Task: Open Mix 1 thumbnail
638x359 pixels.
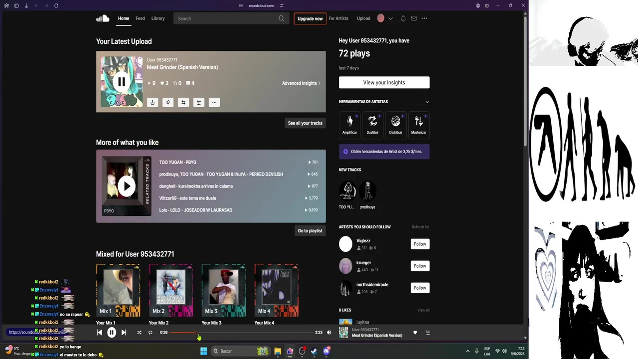Action: tap(118, 291)
